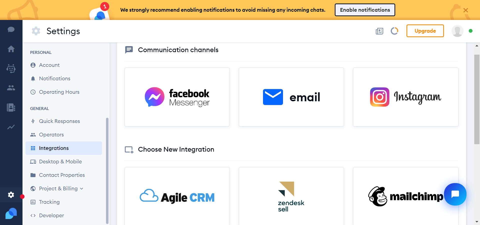Click the Upgrade button
This screenshot has height=225, width=480.
click(425, 31)
